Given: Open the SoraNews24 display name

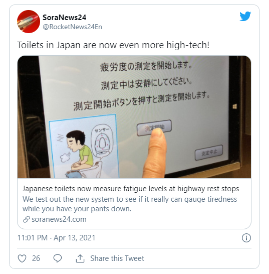Looking at the screenshot, I should tap(65, 17).
